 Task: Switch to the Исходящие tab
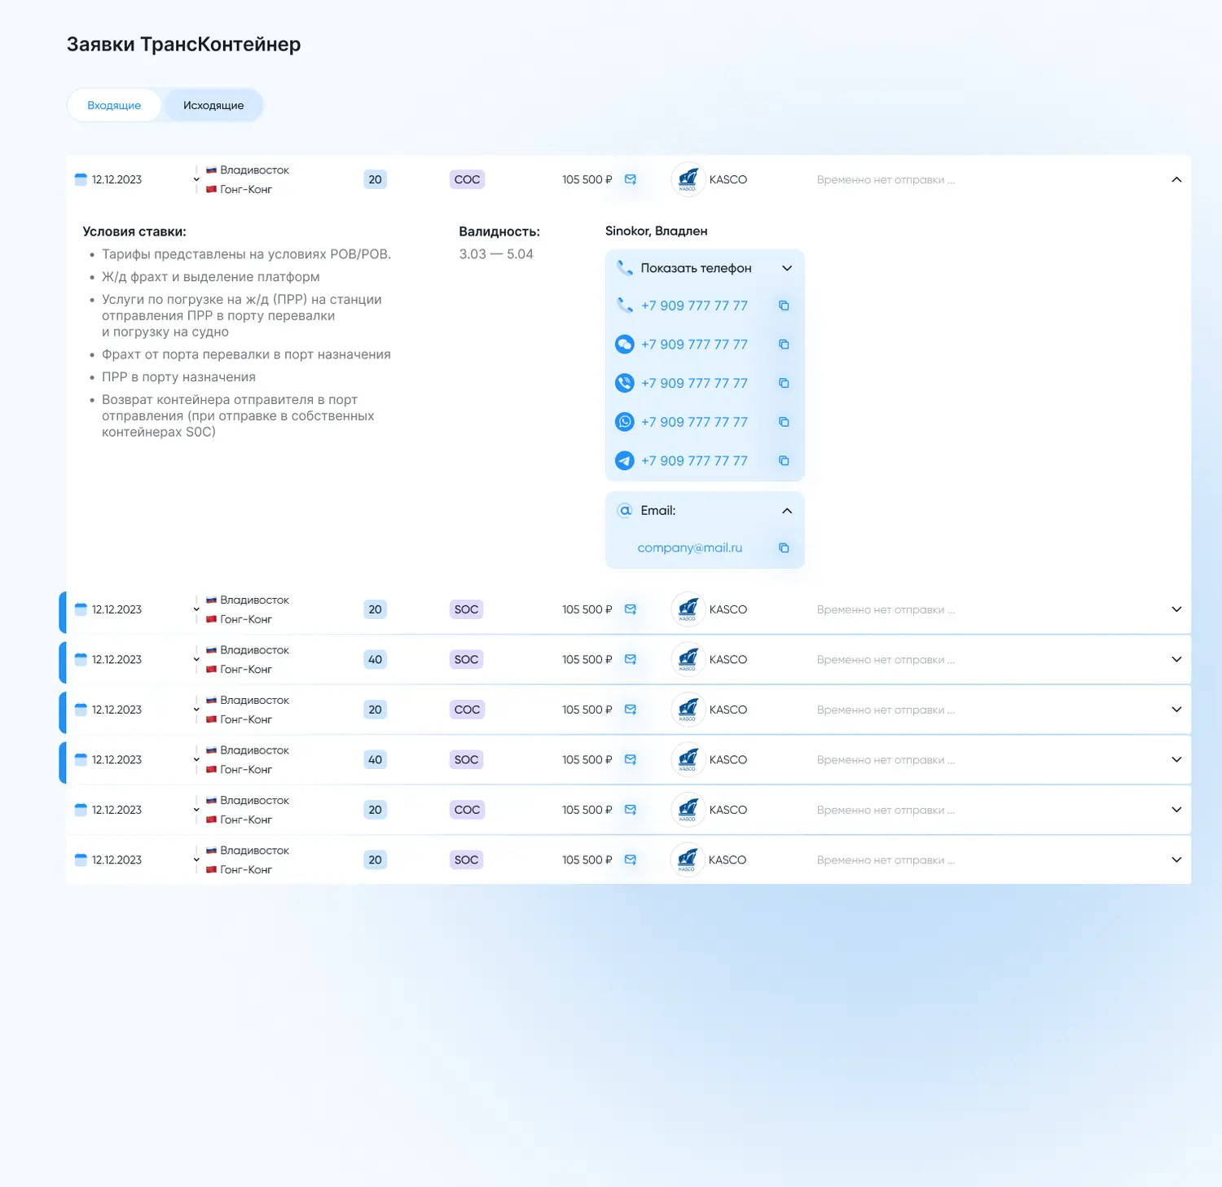(x=213, y=105)
